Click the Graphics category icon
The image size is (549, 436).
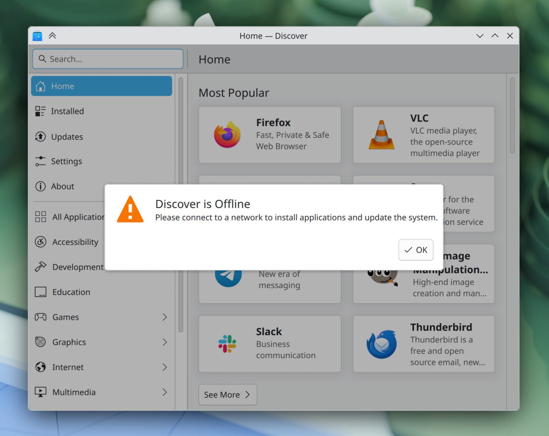coord(40,342)
